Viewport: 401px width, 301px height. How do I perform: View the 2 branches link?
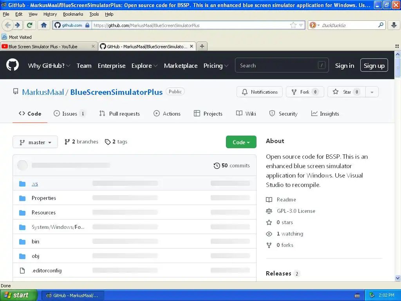point(81,141)
